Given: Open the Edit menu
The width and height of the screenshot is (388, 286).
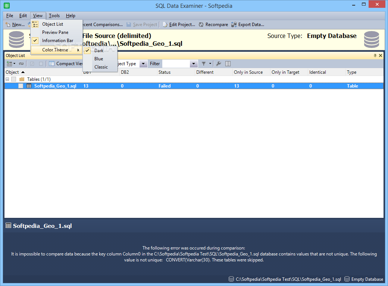Looking at the screenshot, I should coord(23,16).
